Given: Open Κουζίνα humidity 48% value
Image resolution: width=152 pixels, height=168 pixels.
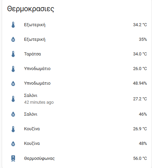Looking at the screenshot, I should pos(143,144).
